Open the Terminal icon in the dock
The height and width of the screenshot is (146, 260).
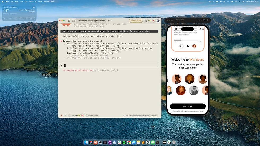tap(158, 142)
